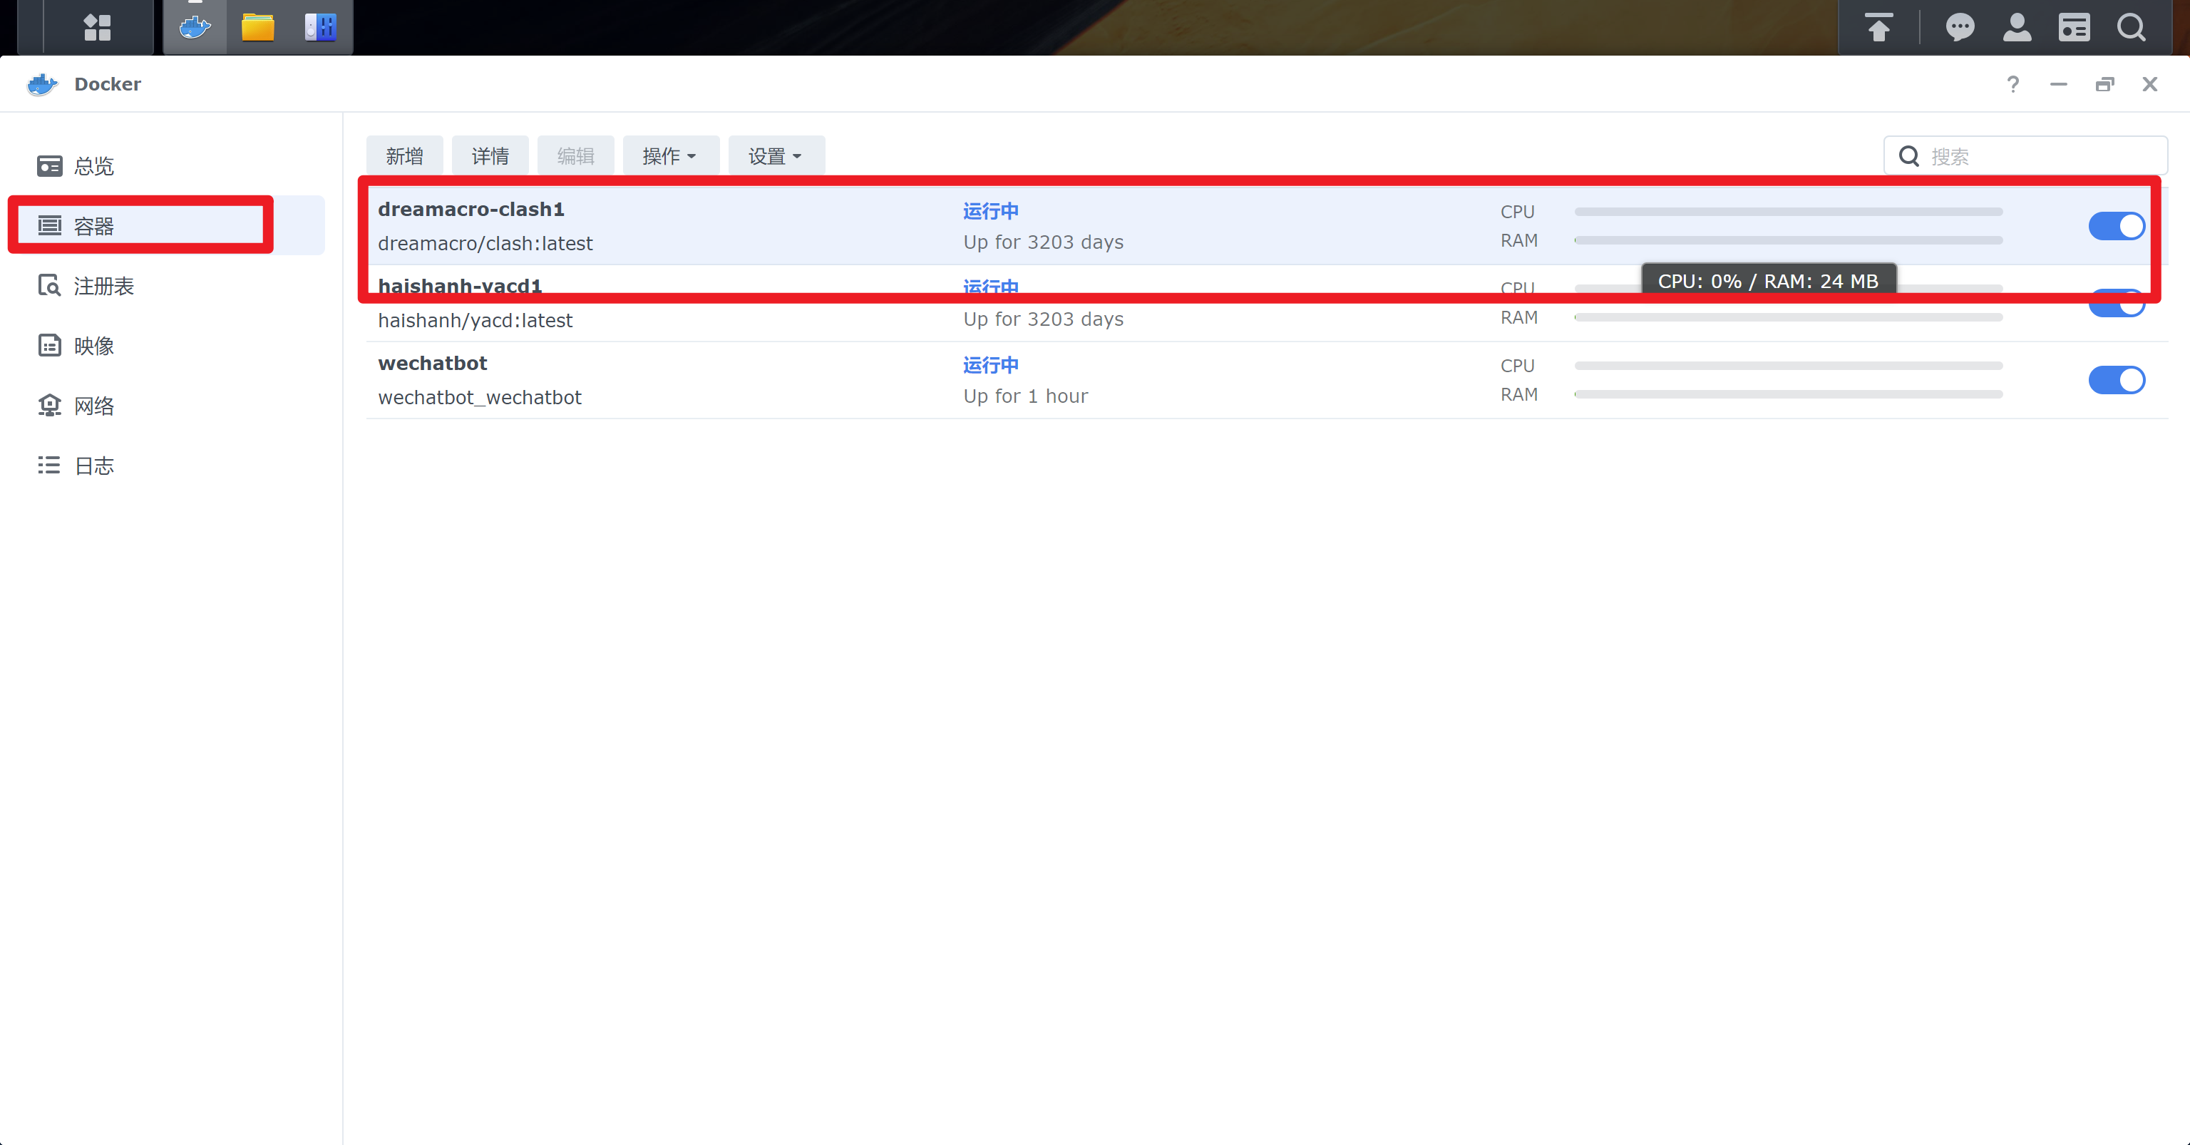Open File Station folder icon in taskbar

coord(257,27)
